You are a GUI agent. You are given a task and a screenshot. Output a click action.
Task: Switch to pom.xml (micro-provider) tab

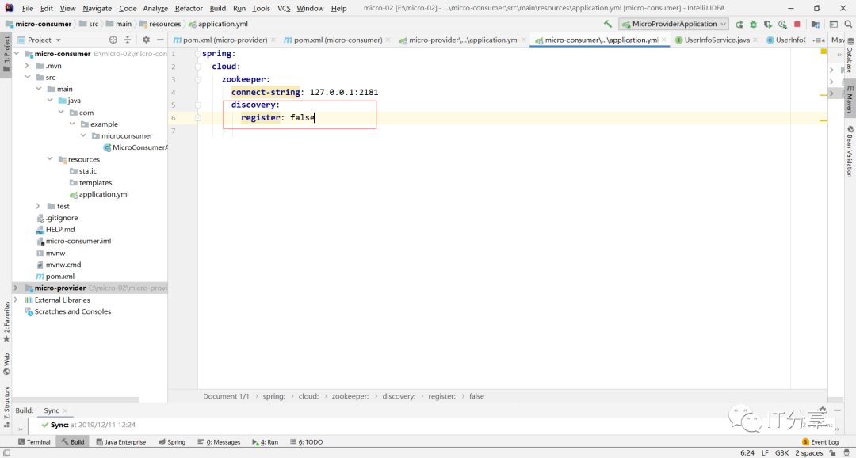point(224,40)
